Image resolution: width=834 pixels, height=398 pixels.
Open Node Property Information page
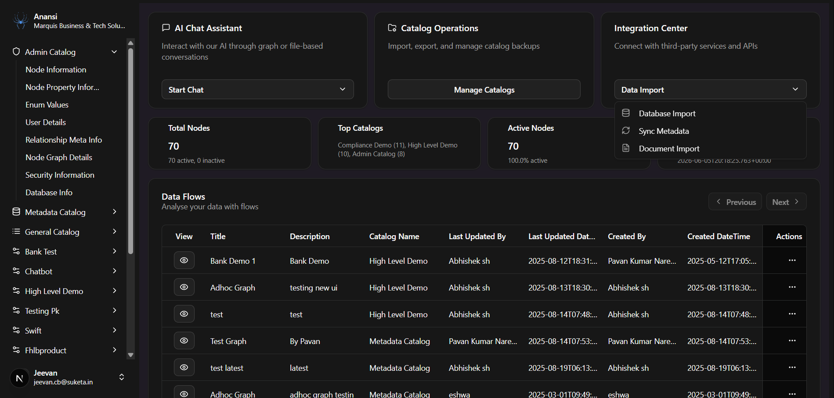(x=62, y=87)
